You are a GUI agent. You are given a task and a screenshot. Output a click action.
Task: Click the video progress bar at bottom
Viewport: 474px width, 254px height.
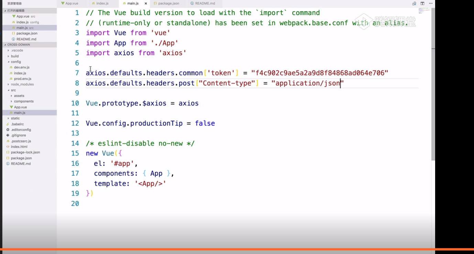[x=237, y=249]
